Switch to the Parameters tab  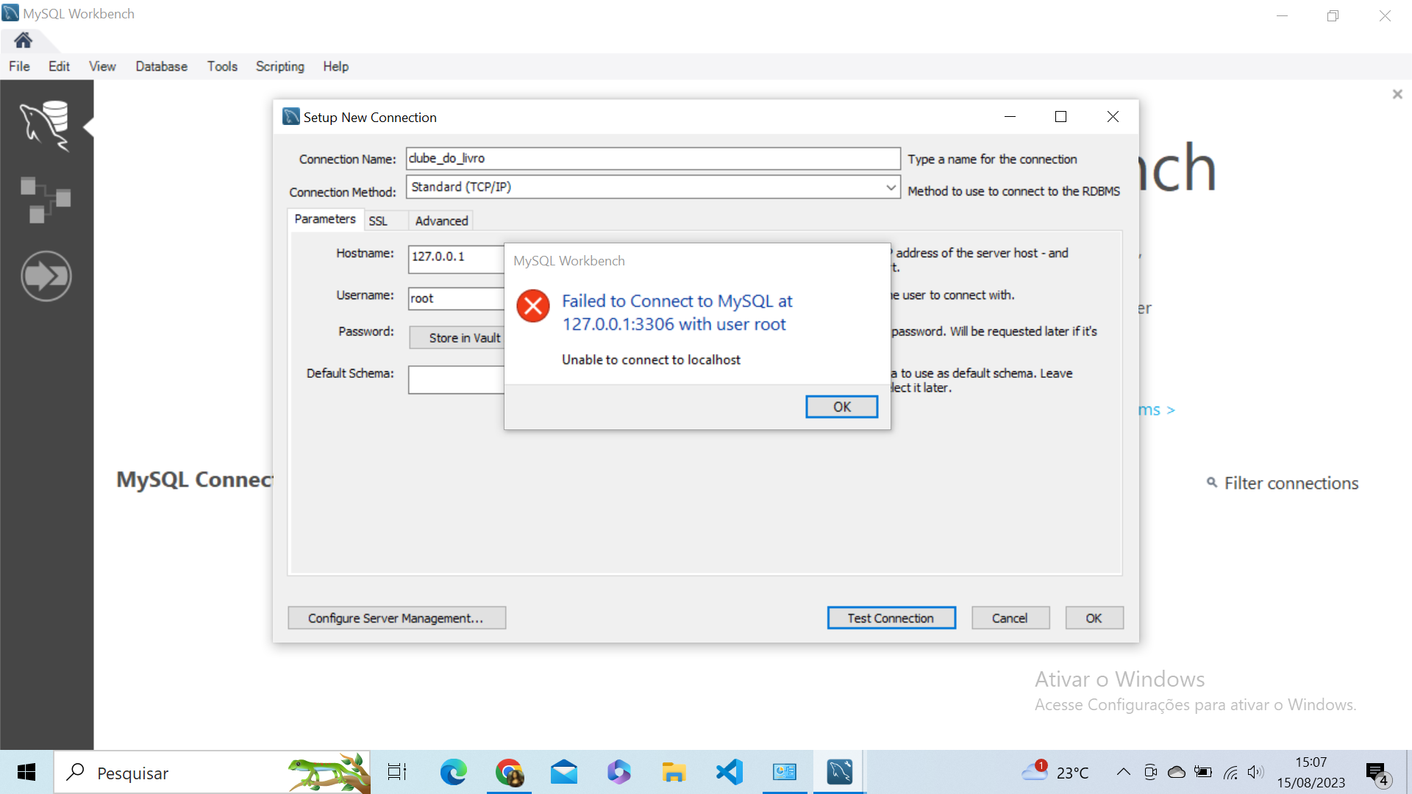coord(325,219)
